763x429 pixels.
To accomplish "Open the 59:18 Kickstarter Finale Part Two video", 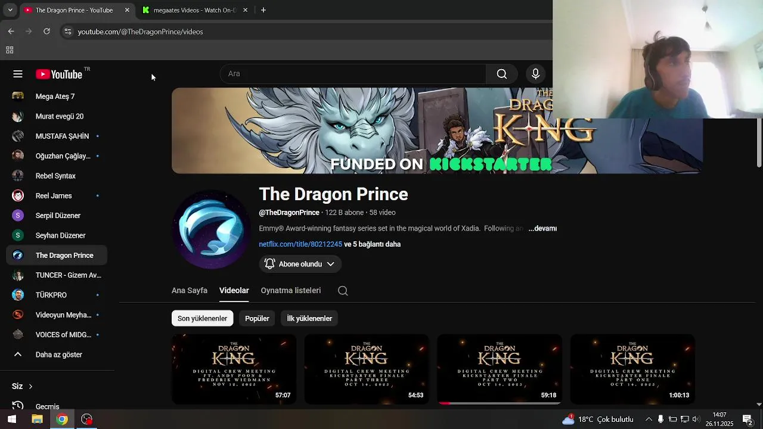I will click(x=500, y=369).
